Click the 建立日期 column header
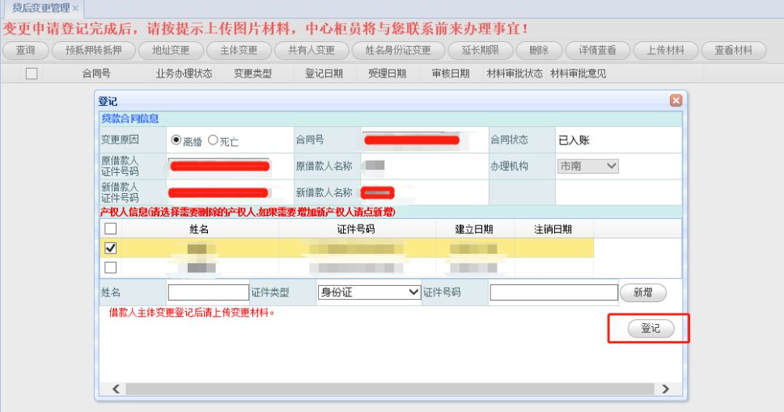The width and height of the screenshot is (784, 412). point(474,229)
